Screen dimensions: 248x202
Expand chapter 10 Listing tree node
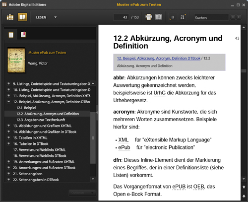8,89
